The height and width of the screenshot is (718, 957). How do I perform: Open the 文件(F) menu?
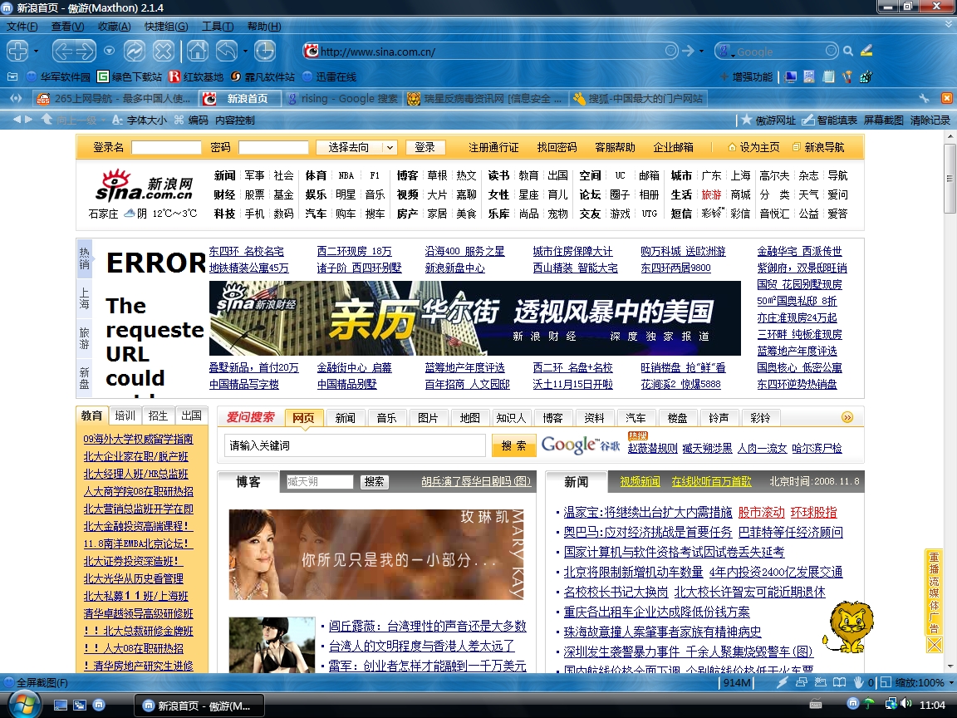[x=22, y=27]
